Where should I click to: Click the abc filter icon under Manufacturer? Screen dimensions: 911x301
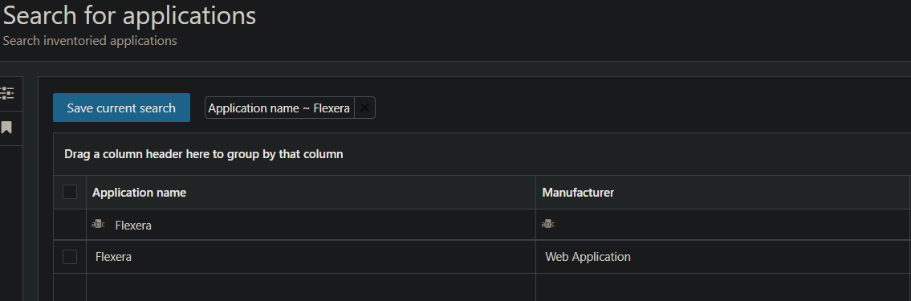tap(548, 224)
